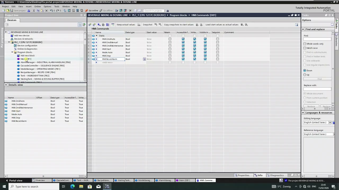Open the Windows Start menu

pyautogui.click(x=4, y=187)
